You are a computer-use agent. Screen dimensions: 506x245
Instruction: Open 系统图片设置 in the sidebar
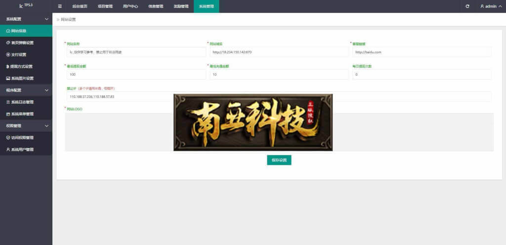(x=26, y=79)
